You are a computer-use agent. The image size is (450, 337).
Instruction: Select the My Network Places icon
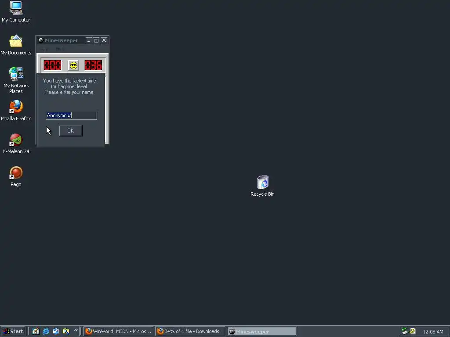click(x=16, y=80)
